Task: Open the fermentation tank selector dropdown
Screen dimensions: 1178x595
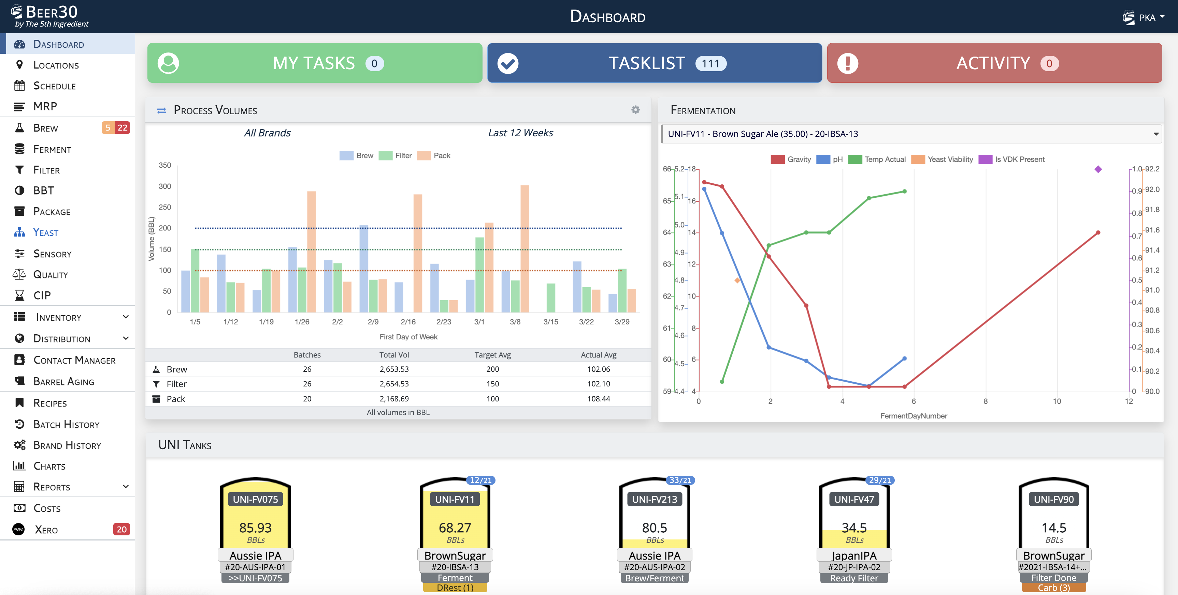Action: click(911, 134)
